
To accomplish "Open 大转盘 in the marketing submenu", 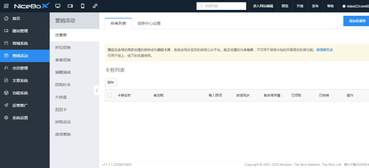I will coord(61,97).
